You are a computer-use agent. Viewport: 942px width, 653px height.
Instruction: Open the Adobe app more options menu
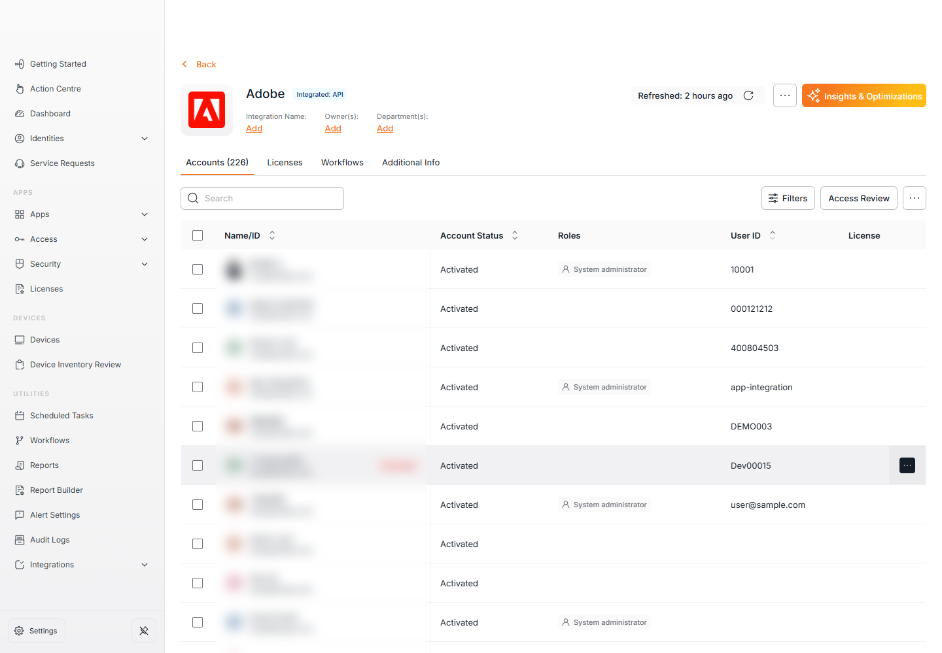point(785,95)
